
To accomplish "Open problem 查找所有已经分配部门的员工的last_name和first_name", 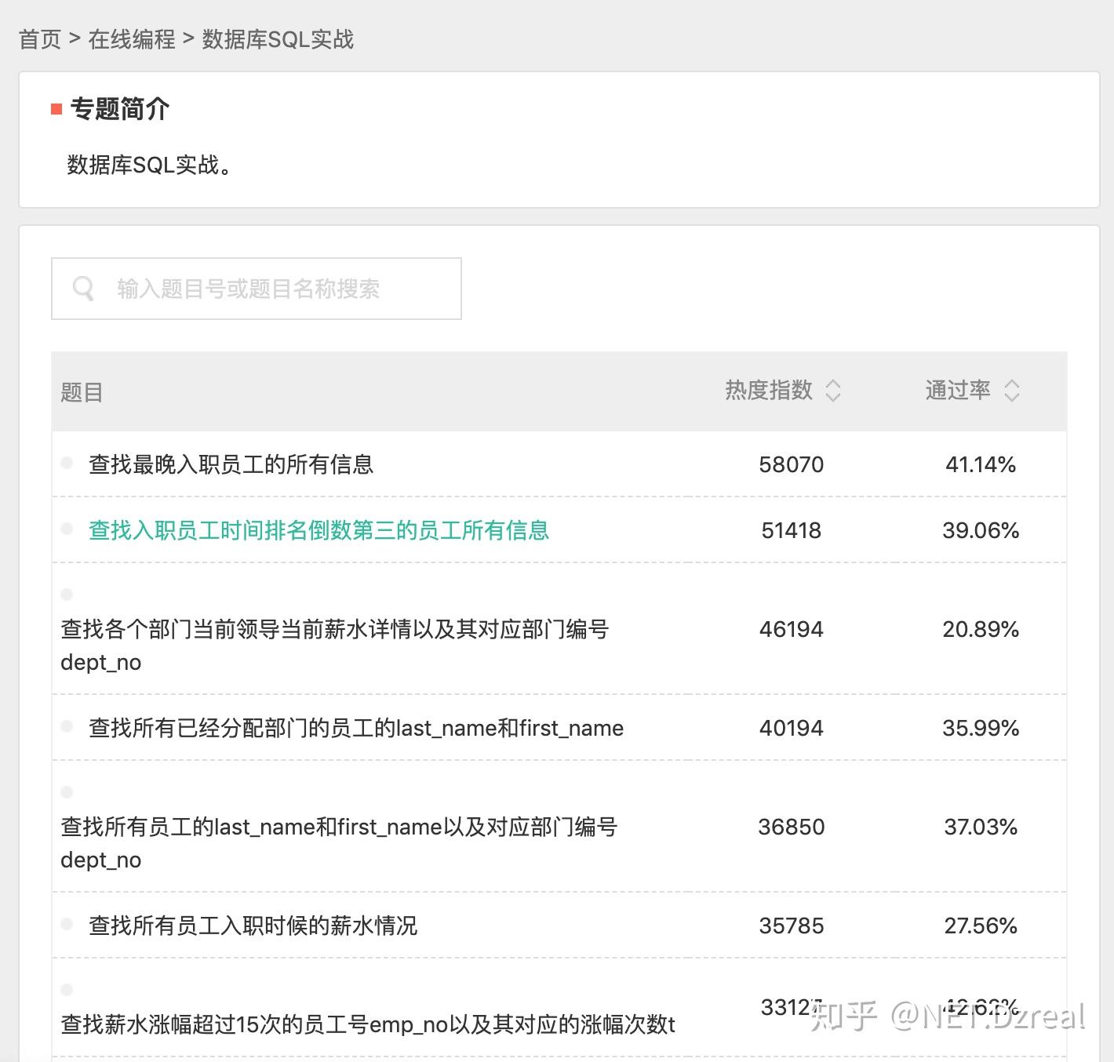I will pyautogui.click(x=356, y=728).
